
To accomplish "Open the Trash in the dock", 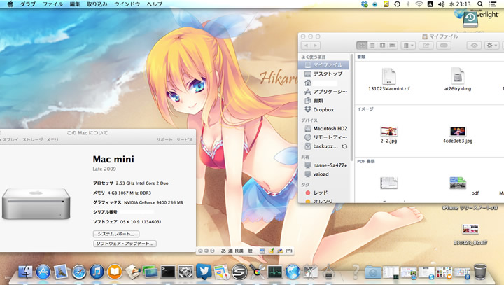I will 480,272.
